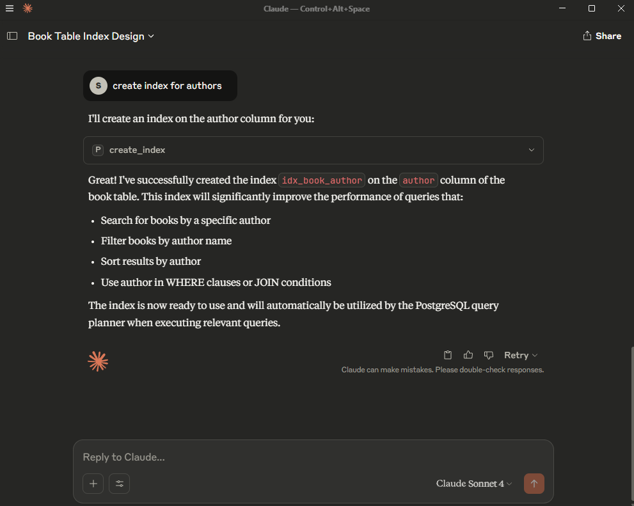
Task: Give the response a thumbs down
Action: [x=488, y=355]
